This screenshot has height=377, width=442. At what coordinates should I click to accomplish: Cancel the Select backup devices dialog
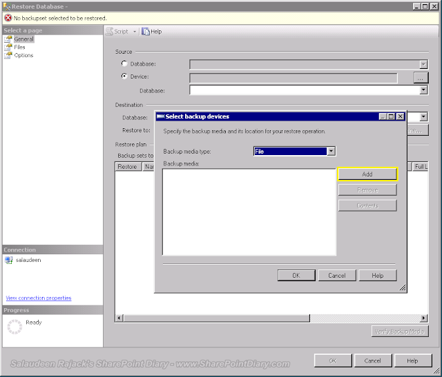click(x=337, y=276)
